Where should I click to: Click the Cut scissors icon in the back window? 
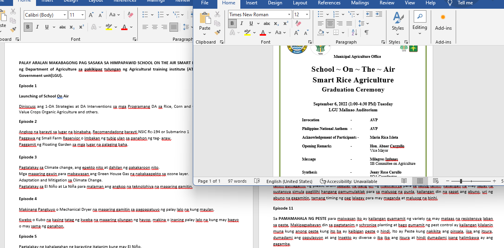[x=13, y=11]
